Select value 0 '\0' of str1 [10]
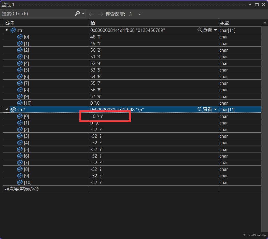This screenshot has width=268, height=239. 95,103
